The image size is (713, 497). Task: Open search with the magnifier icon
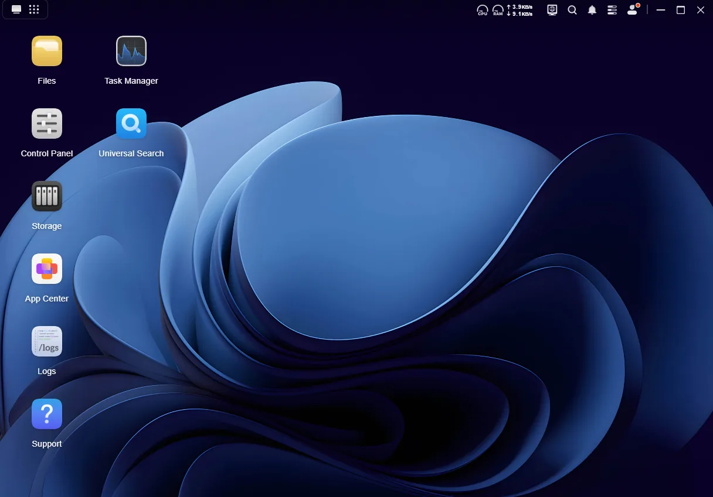572,10
